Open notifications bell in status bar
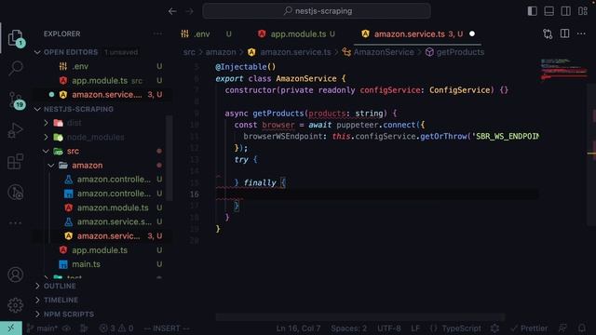Viewport: 596px width, 335px height. click(581, 328)
